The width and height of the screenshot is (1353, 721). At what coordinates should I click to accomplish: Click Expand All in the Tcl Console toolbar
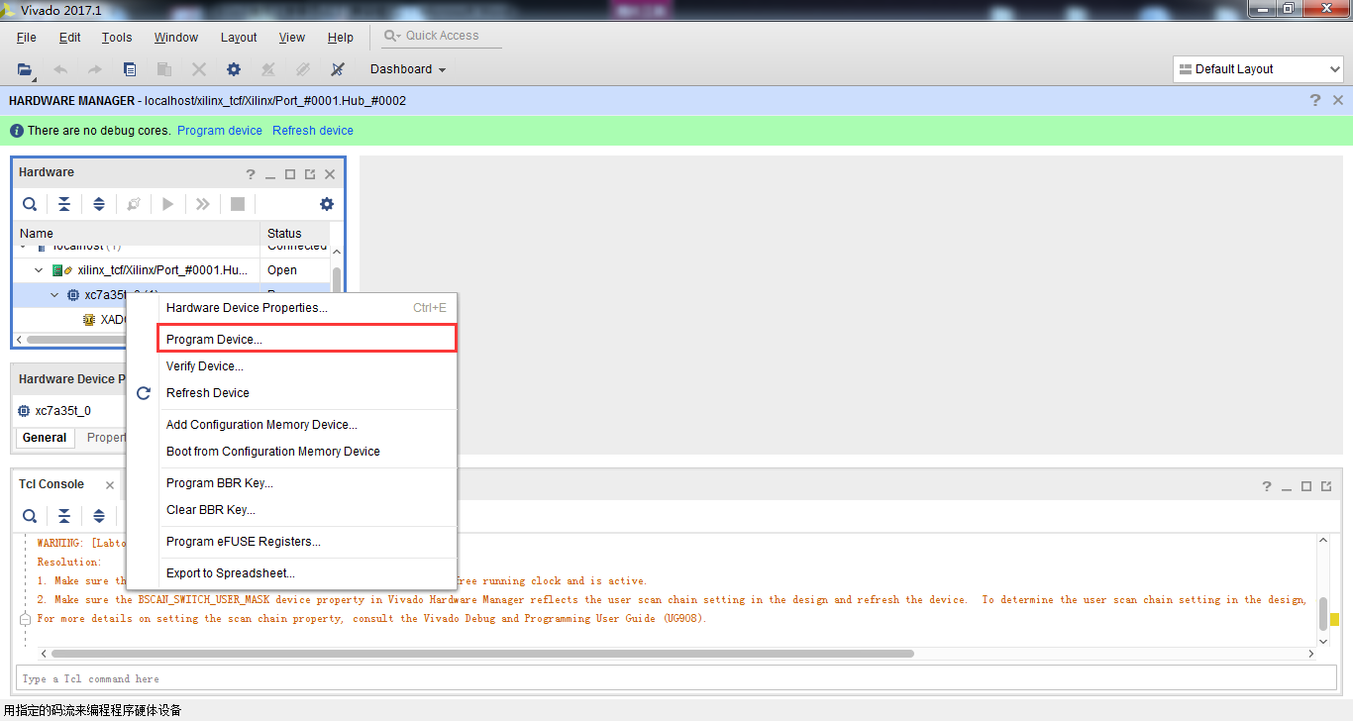click(x=99, y=516)
